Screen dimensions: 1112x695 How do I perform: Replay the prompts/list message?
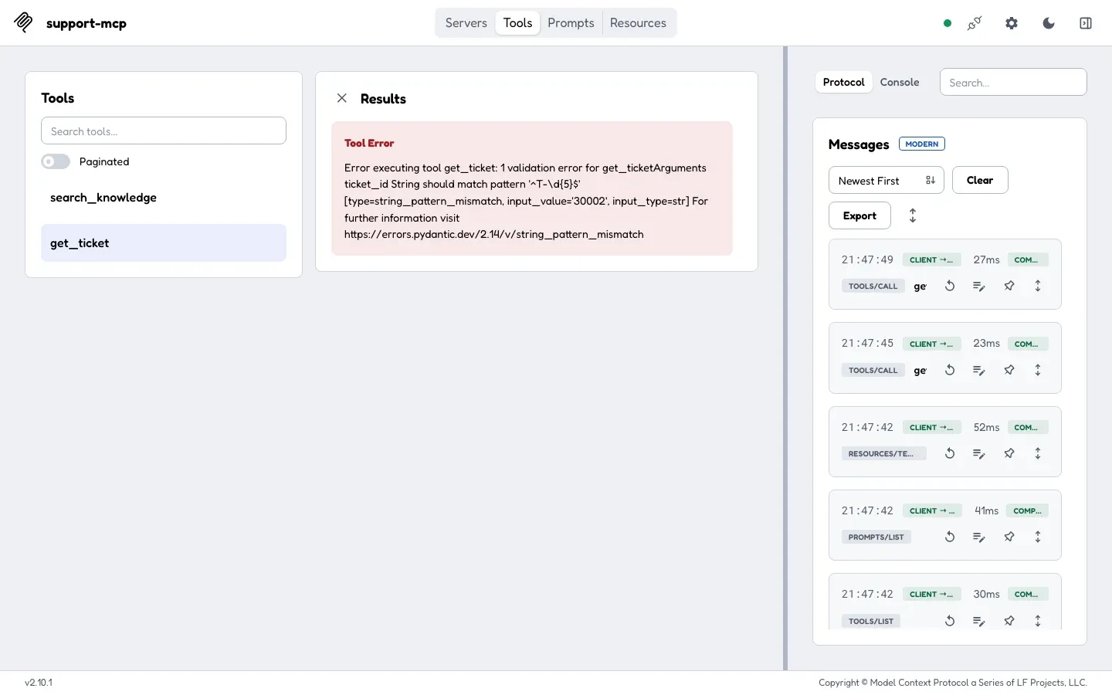pos(950,537)
